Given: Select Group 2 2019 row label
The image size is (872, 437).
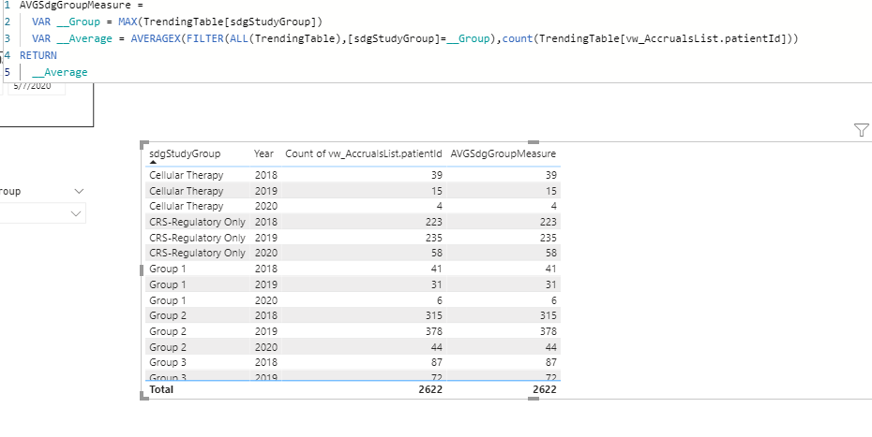Looking at the screenshot, I should (x=168, y=331).
